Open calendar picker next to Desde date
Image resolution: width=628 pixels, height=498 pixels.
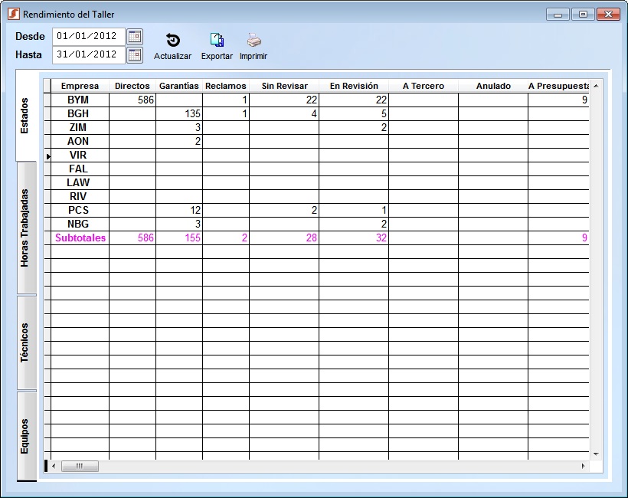tap(135, 36)
